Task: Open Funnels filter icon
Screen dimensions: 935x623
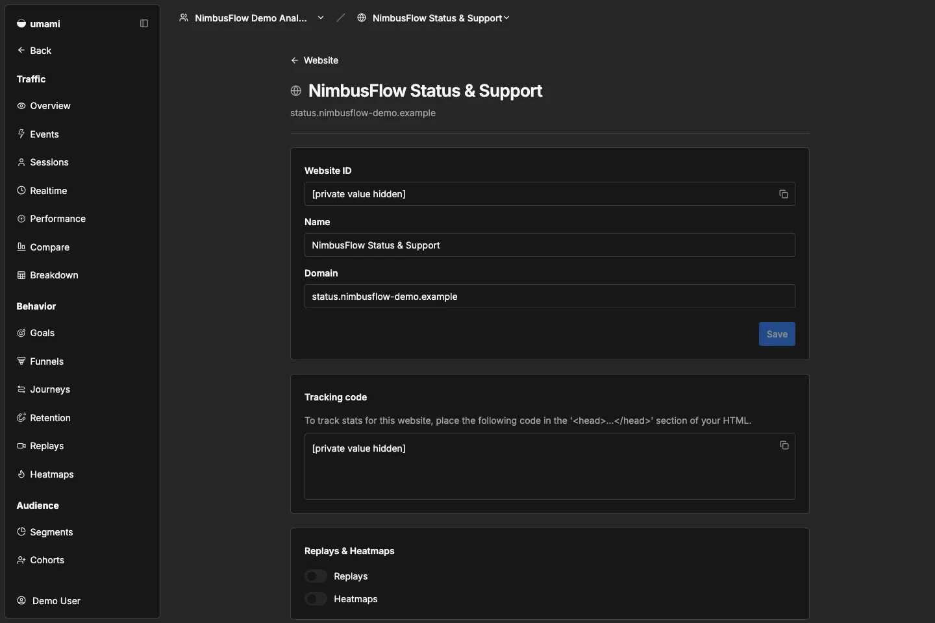Action: (x=21, y=361)
